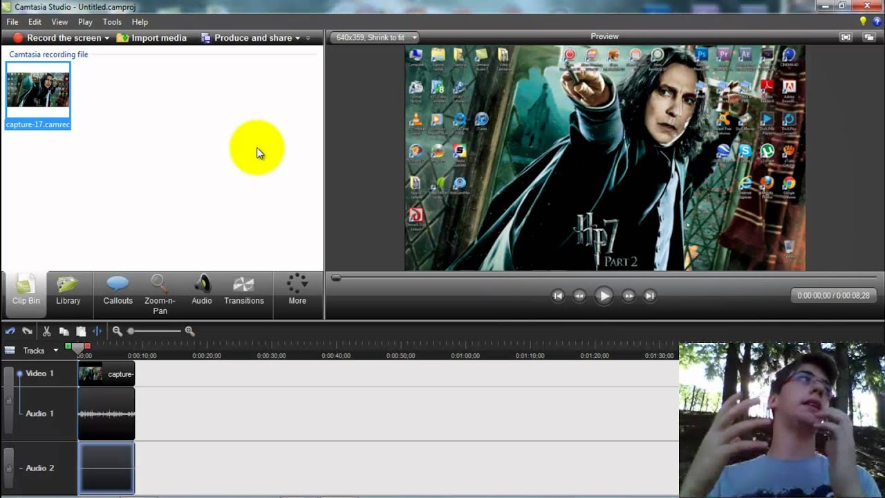Image resolution: width=885 pixels, height=498 pixels.
Task: Expand the Record the screen dropdown arrow
Action: pos(106,38)
